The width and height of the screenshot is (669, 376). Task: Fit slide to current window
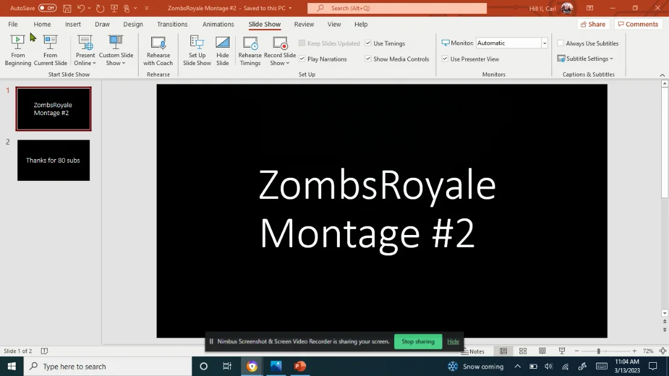click(662, 351)
